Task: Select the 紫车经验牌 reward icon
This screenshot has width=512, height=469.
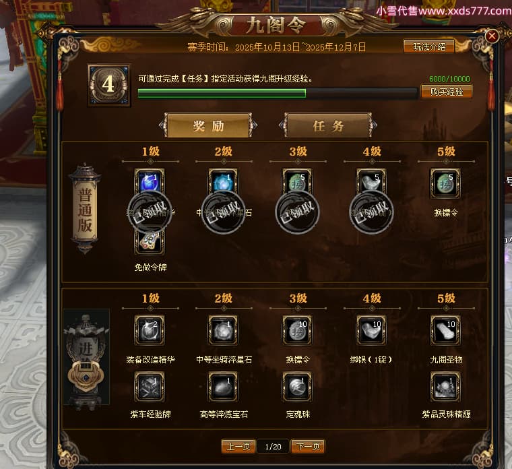Action: [x=150, y=387]
